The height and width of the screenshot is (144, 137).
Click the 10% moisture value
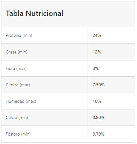(97, 101)
